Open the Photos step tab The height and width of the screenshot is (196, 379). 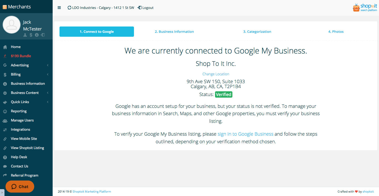(x=336, y=31)
